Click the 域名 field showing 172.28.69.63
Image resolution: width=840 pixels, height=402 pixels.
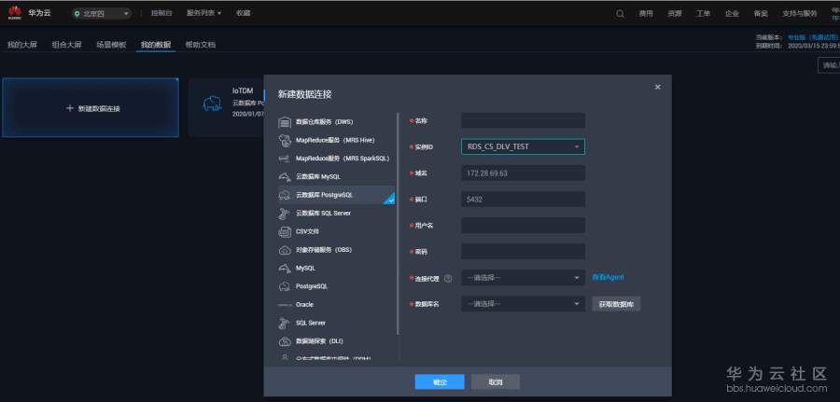click(523, 173)
